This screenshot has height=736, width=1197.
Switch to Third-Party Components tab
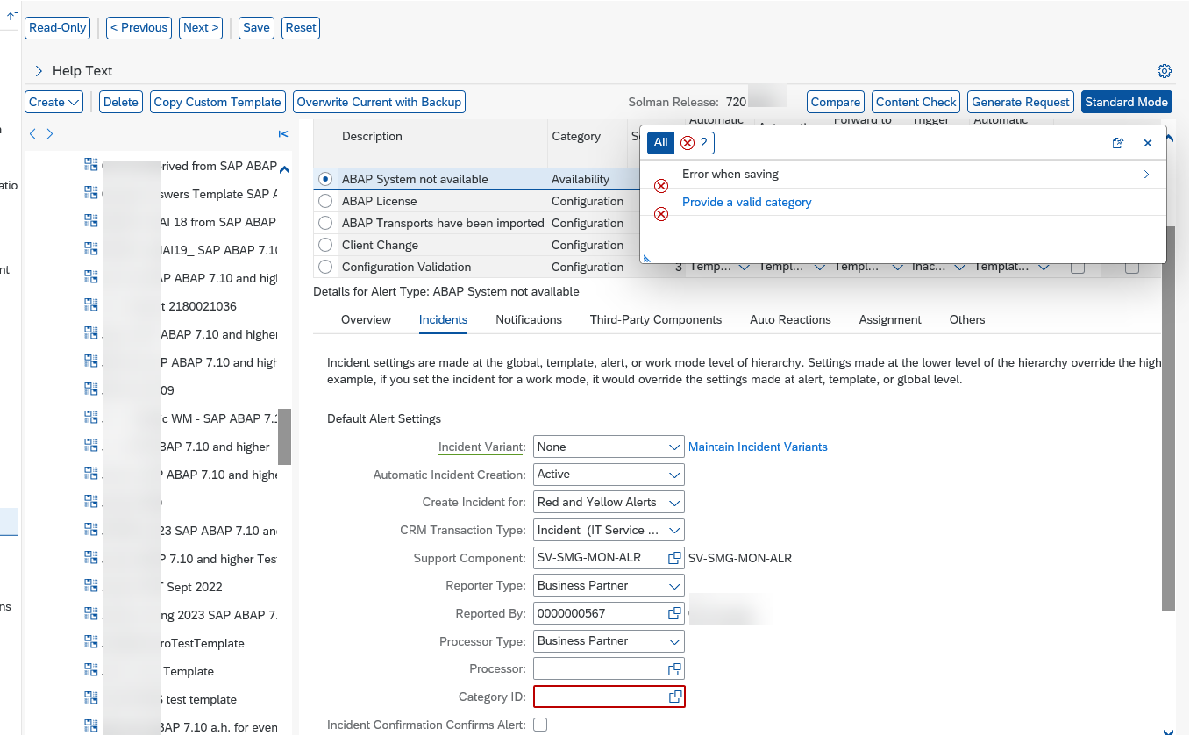[656, 319]
